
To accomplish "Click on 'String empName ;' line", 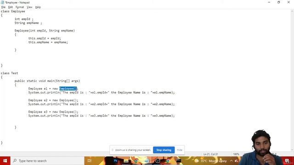I will coord(28,23).
